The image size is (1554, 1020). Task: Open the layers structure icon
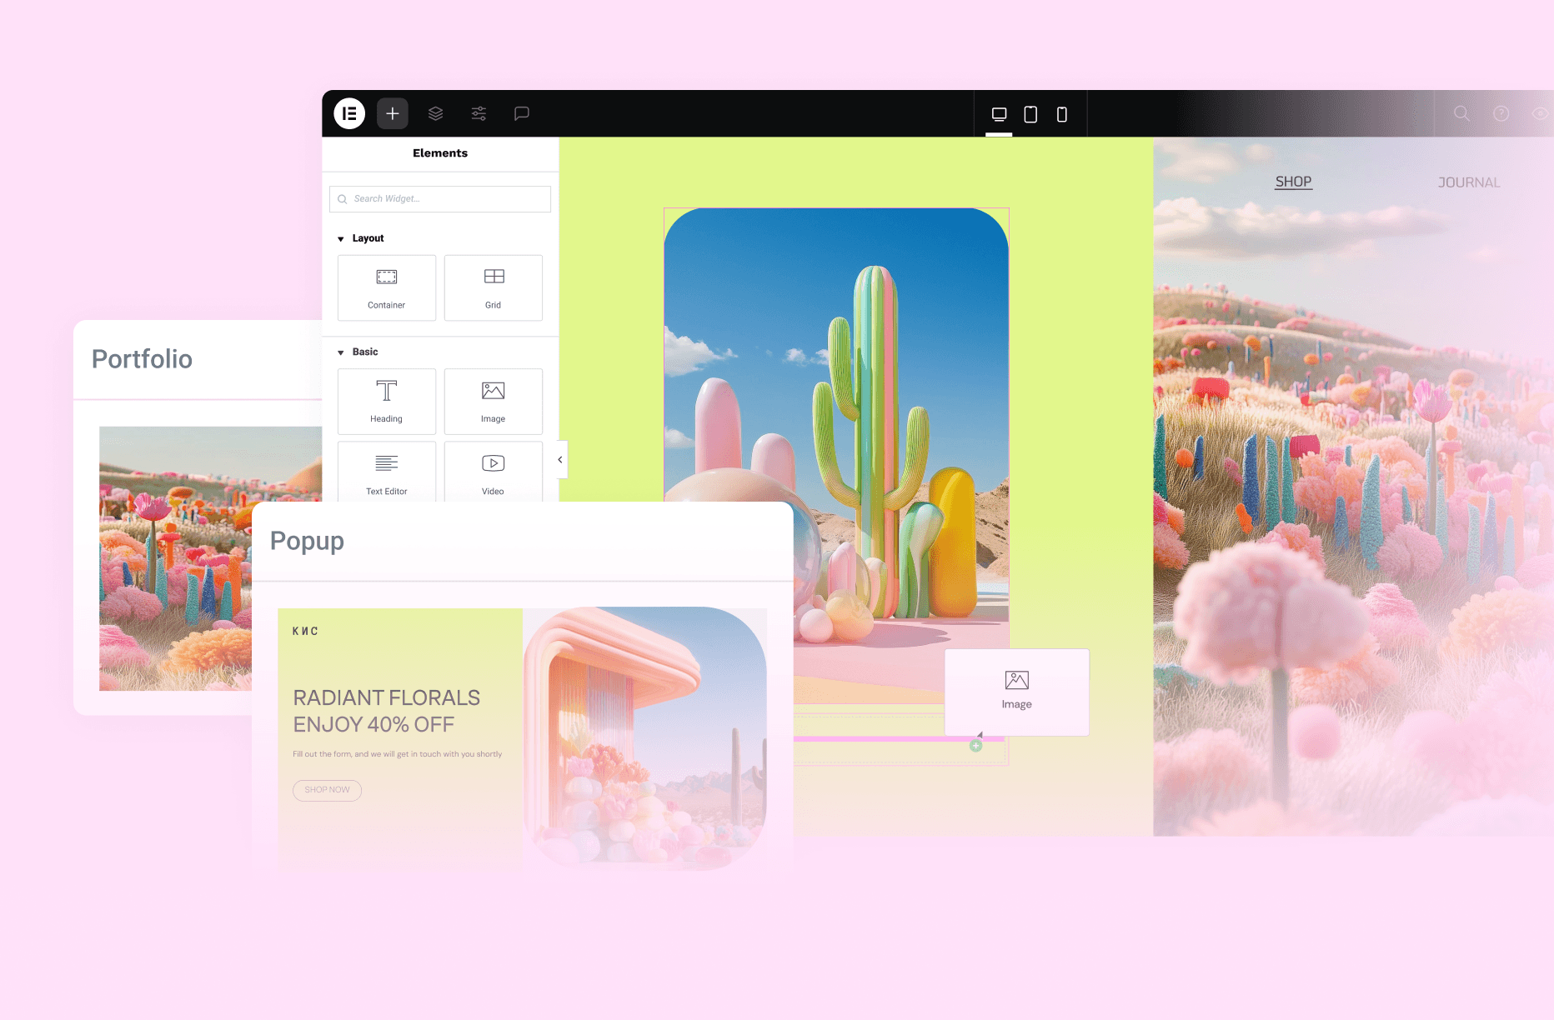pyautogui.click(x=435, y=113)
